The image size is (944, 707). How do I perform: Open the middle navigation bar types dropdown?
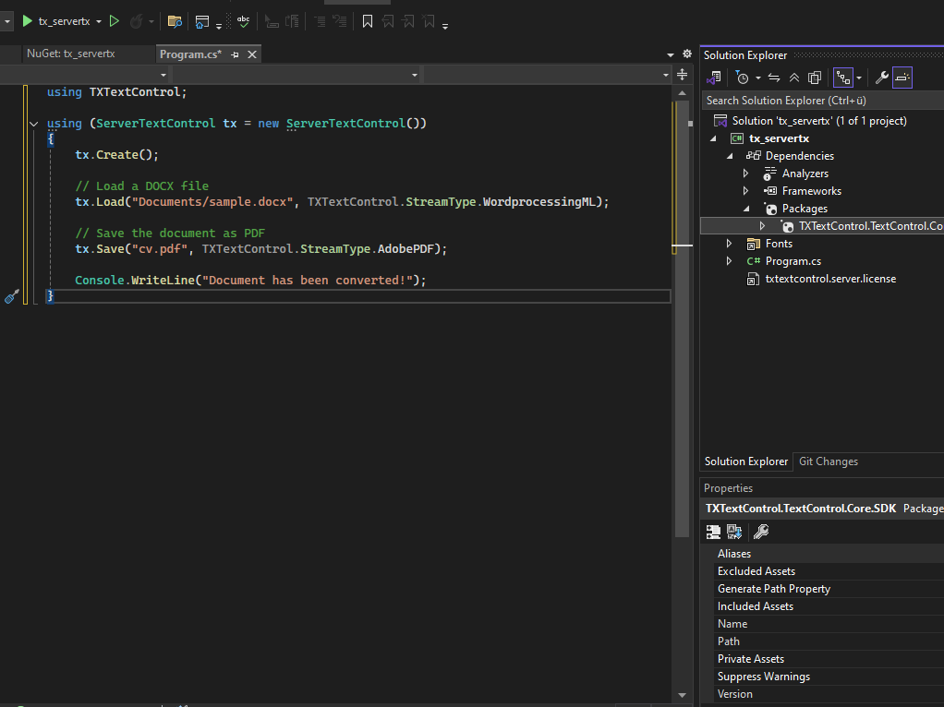[x=414, y=75]
